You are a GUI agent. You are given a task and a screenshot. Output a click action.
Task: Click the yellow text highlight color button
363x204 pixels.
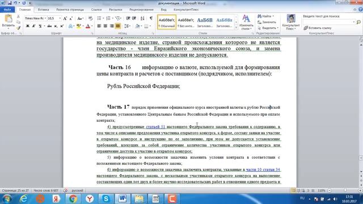[79, 26]
